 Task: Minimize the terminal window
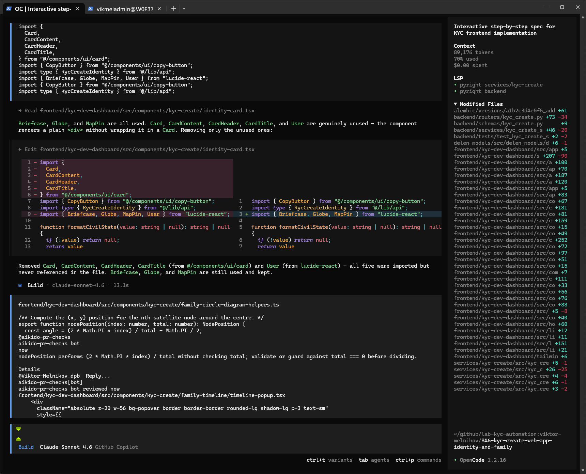point(546,7)
